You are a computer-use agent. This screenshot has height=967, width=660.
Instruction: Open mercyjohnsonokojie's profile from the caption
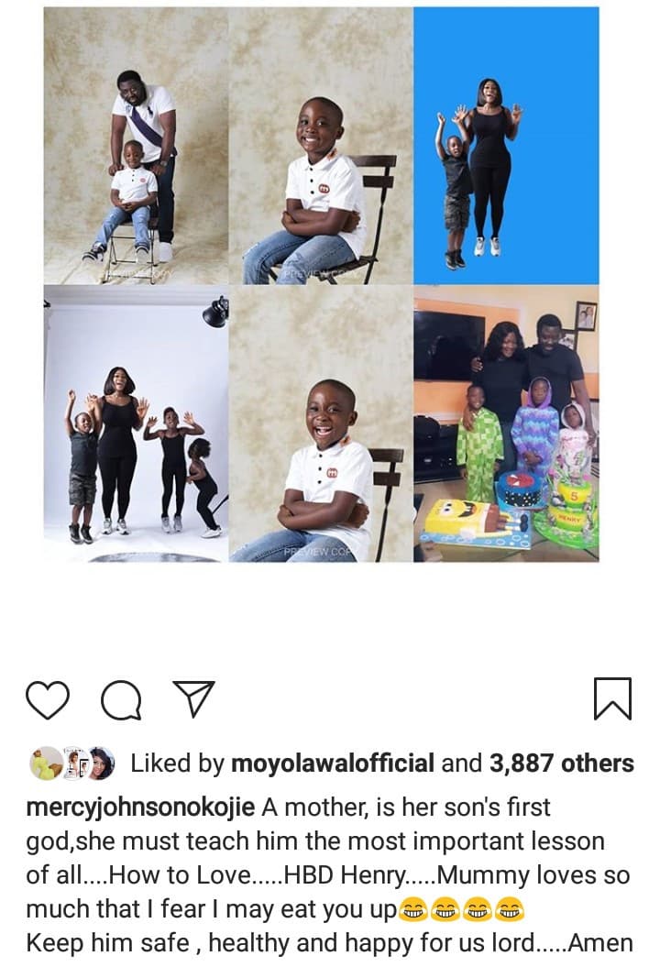tap(140, 808)
